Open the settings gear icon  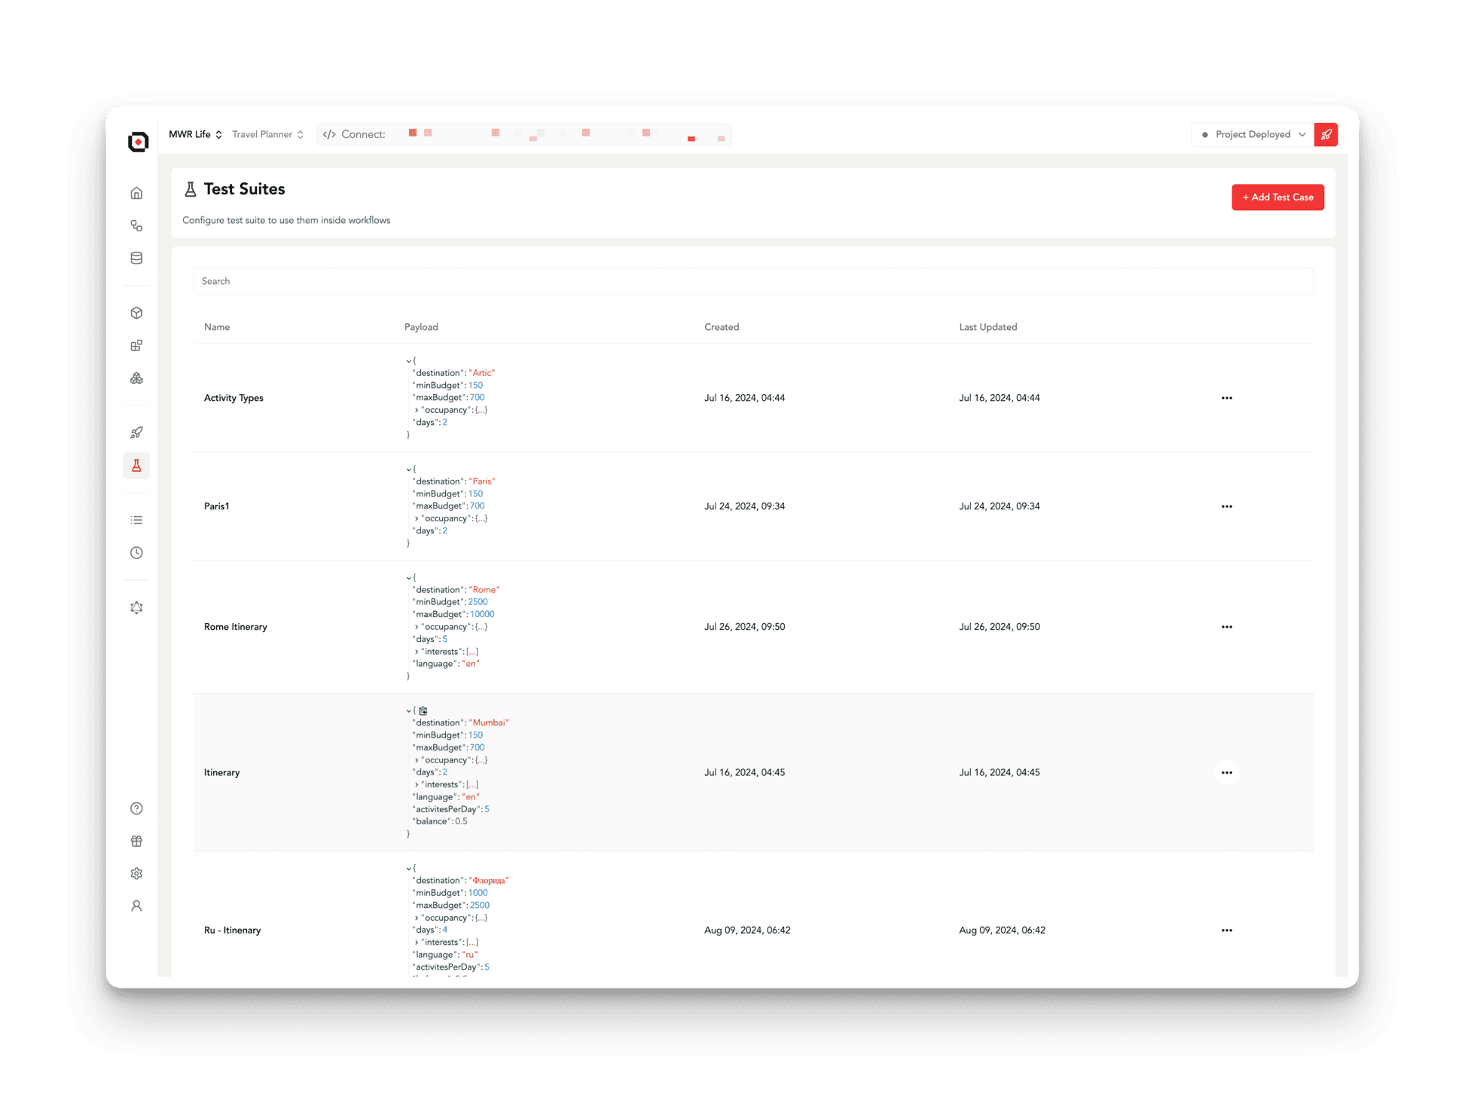pyautogui.click(x=136, y=873)
